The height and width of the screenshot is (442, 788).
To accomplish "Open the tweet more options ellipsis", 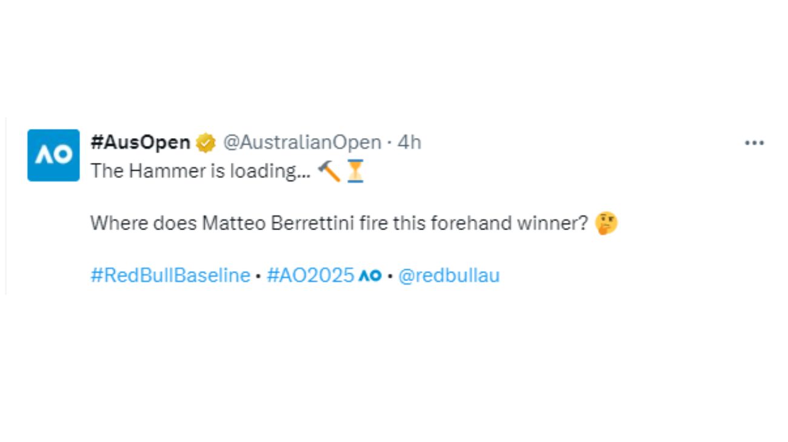I will pyautogui.click(x=754, y=142).
